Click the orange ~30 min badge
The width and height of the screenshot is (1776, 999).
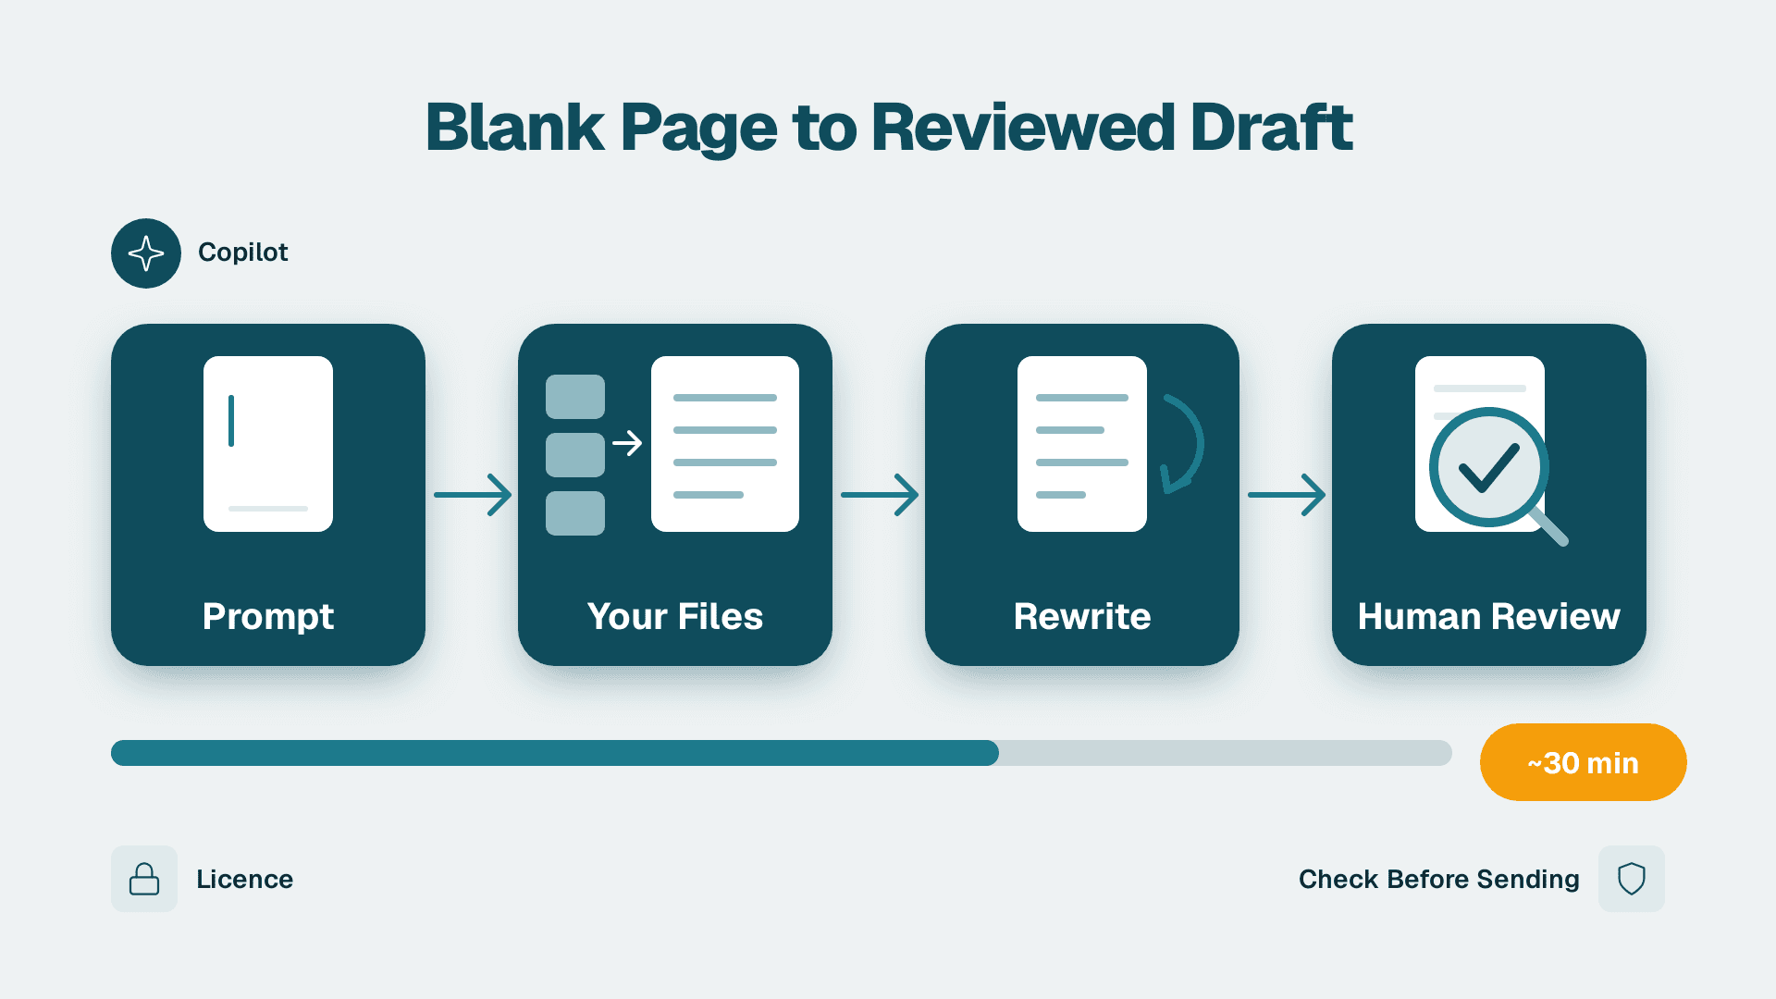pos(1583,762)
